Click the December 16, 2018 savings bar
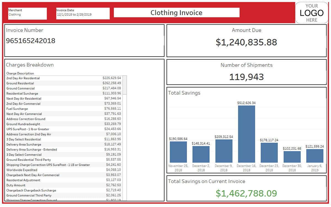Viewport: 331px width, 207px height. click(x=246, y=134)
